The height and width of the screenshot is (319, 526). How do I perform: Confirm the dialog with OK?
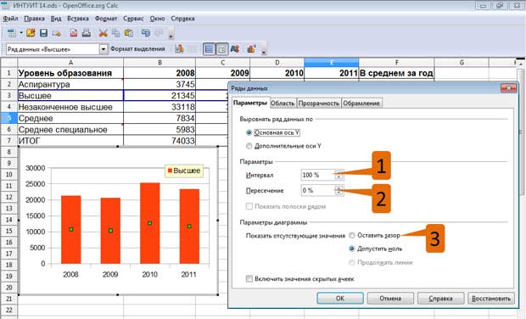point(340,298)
